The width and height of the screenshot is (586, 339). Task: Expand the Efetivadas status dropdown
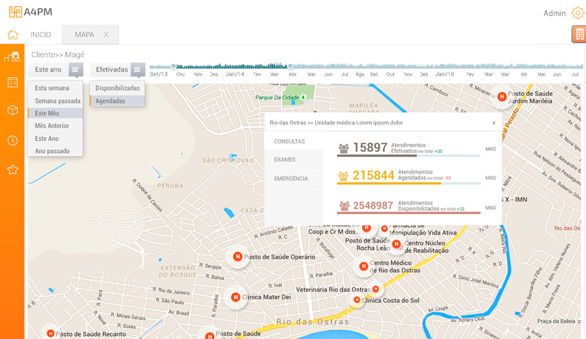click(137, 69)
